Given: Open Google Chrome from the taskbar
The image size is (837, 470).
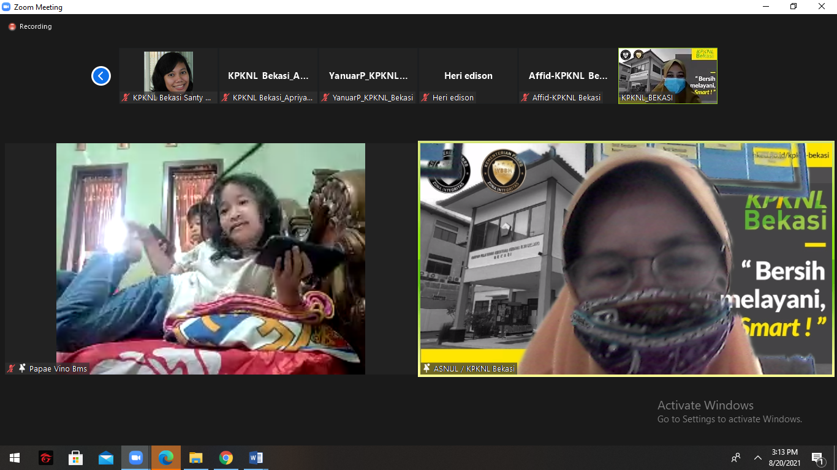Looking at the screenshot, I should 226,458.
